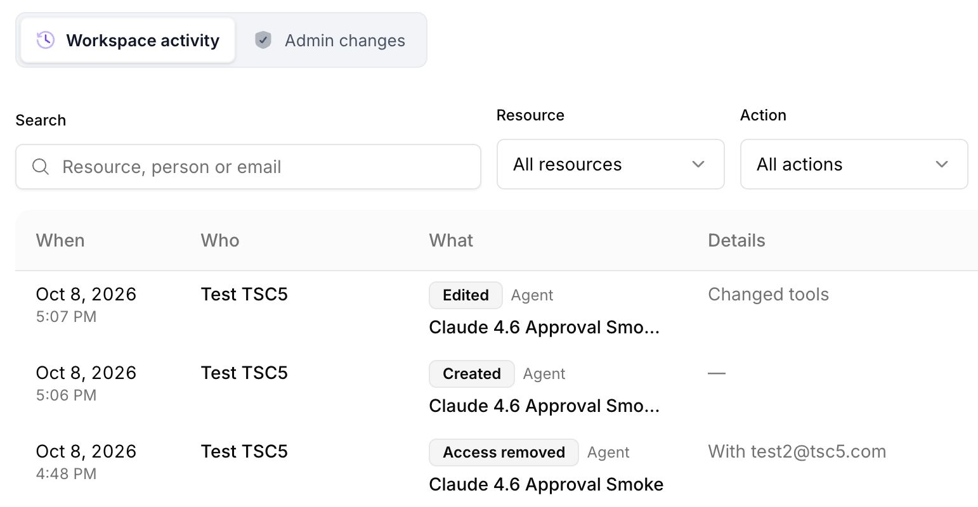Click the Changed tools details text
This screenshot has height=507, width=978.
(768, 294)
